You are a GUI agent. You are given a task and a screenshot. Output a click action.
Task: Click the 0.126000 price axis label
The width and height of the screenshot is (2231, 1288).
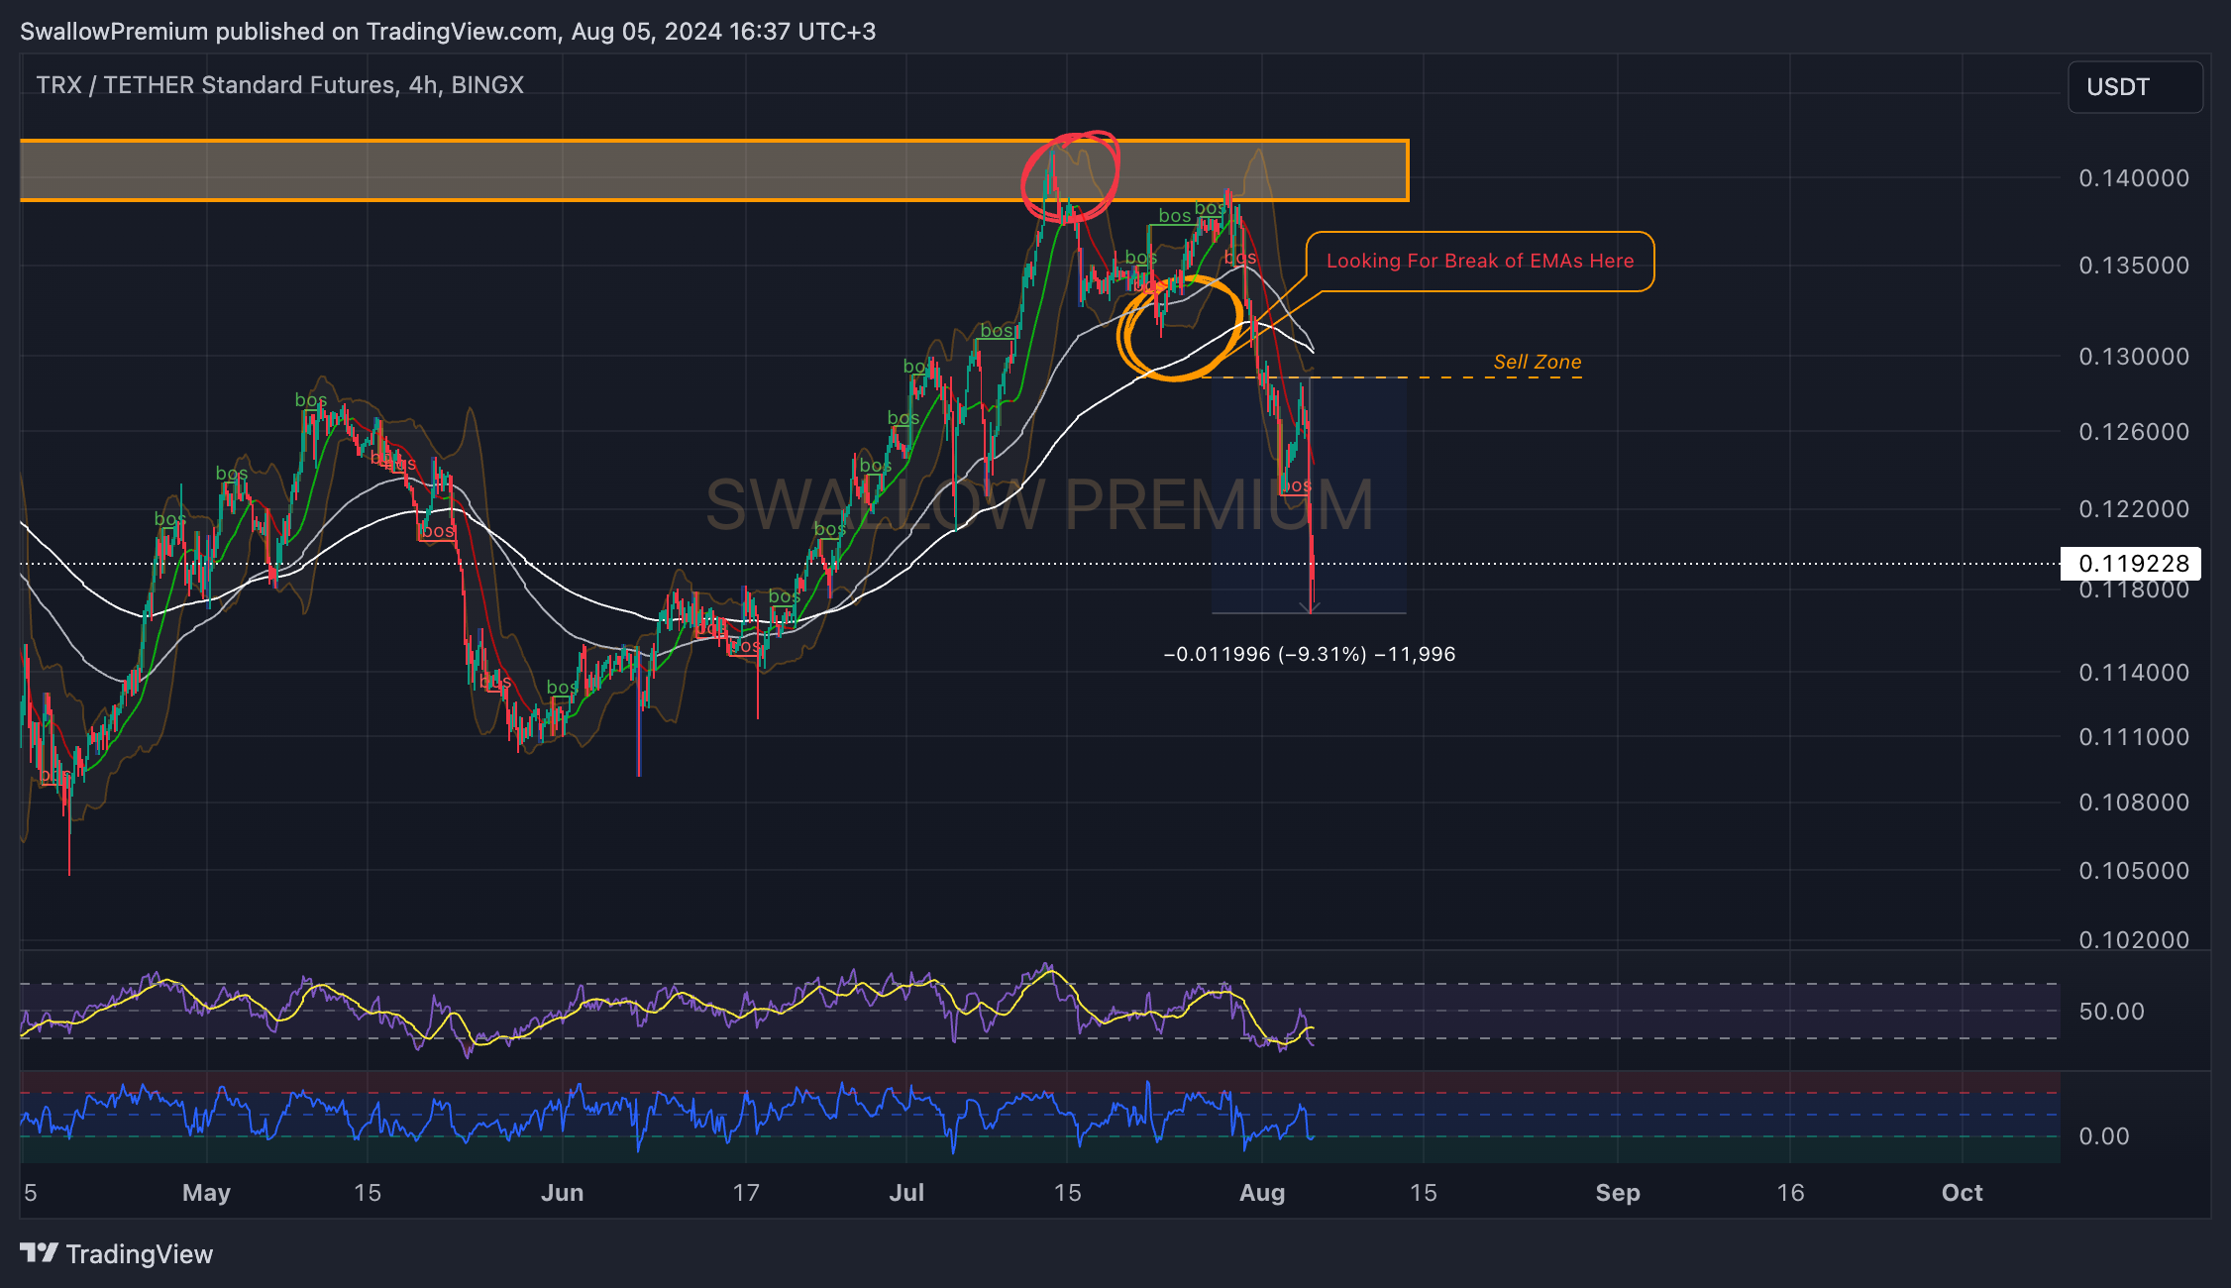2134,432
